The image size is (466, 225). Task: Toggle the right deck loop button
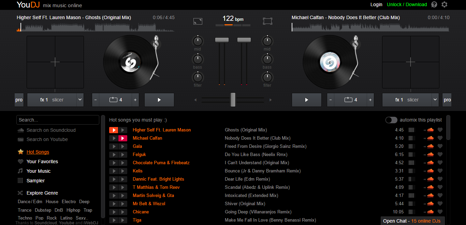pyautogui.click(x=350, y=100)
